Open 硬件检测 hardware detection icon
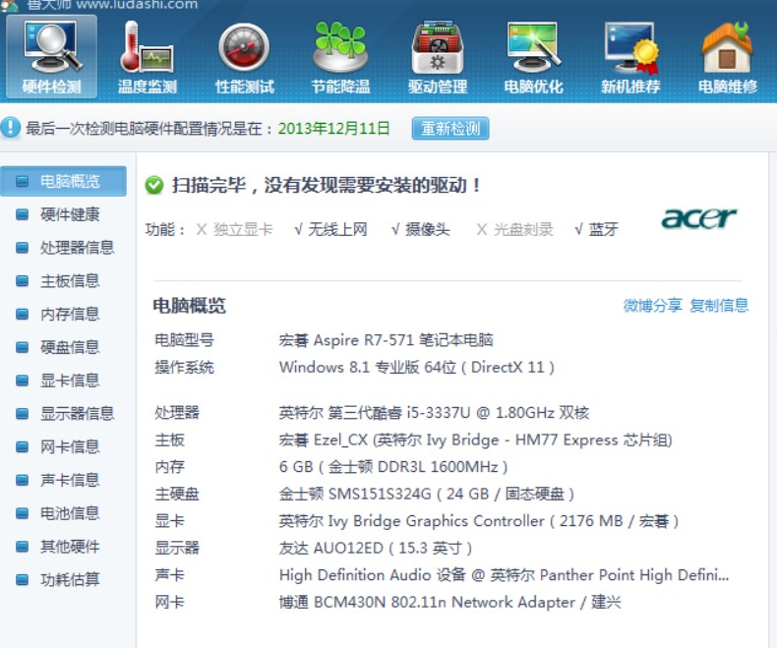Screen dimensions: 777x648 coord(51,56)
